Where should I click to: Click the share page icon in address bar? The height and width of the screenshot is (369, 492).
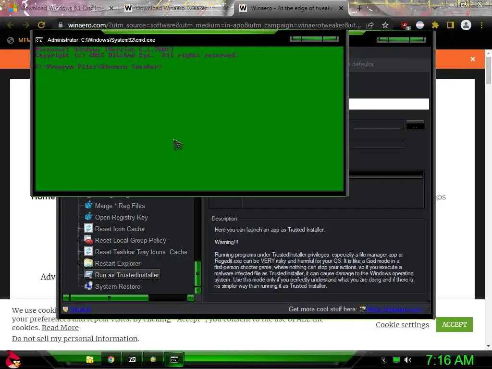(x=370, y=25)
